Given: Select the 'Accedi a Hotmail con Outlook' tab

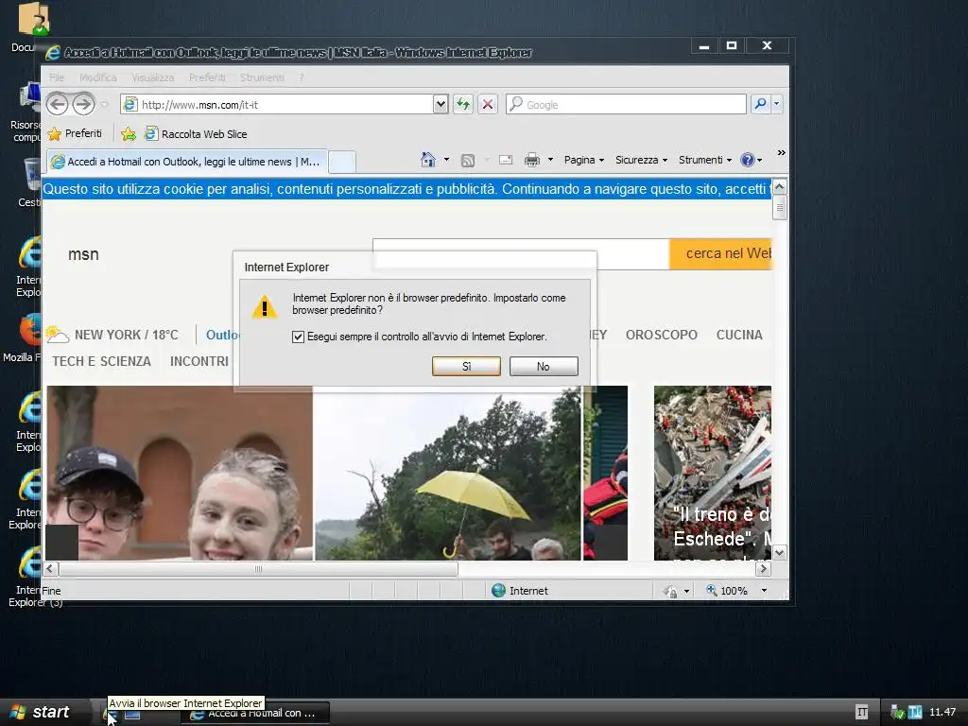Looking at the screenshot, I should click(x=187, y=162).
